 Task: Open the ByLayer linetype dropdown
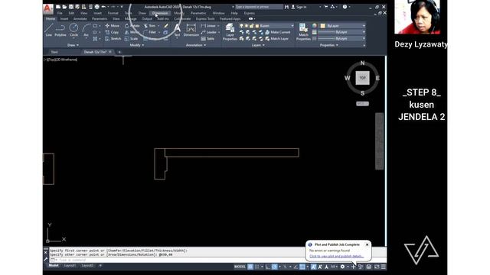(364, 39)
